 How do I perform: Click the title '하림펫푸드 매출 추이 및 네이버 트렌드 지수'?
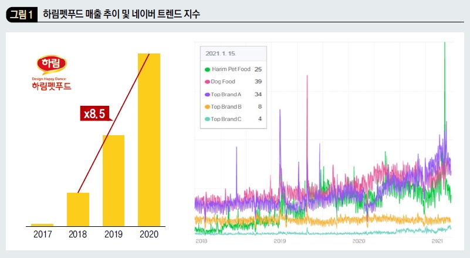pos(121,14)
